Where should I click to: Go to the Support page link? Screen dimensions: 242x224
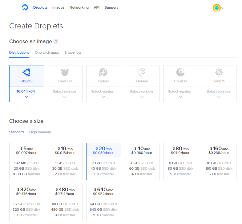pos(111,7)
